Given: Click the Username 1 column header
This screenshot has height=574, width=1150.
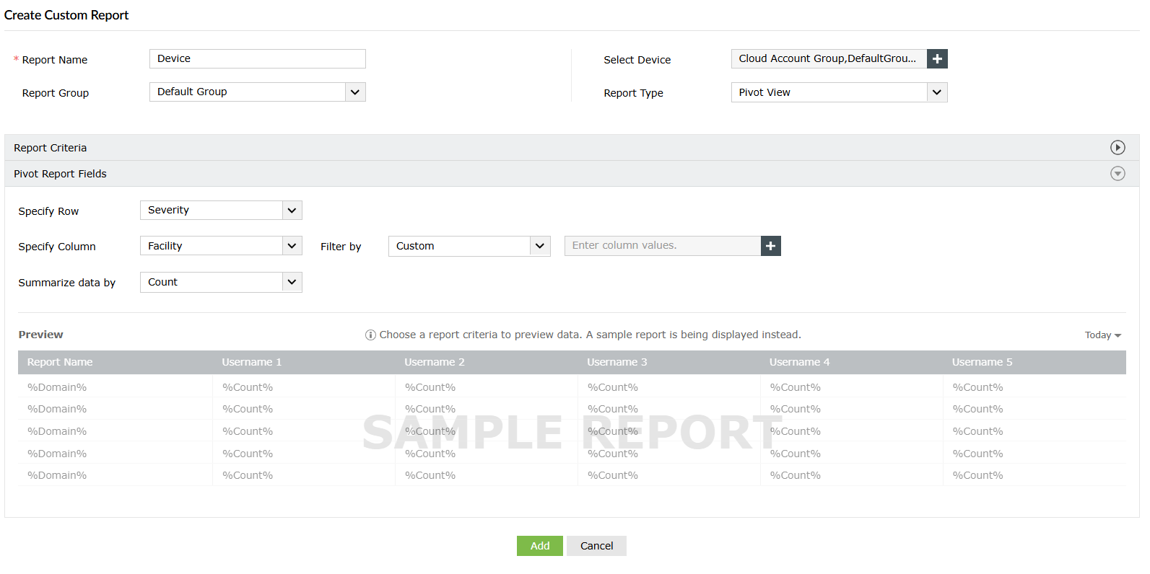Looking at the screenshot, I should click(x=252, y=362).
